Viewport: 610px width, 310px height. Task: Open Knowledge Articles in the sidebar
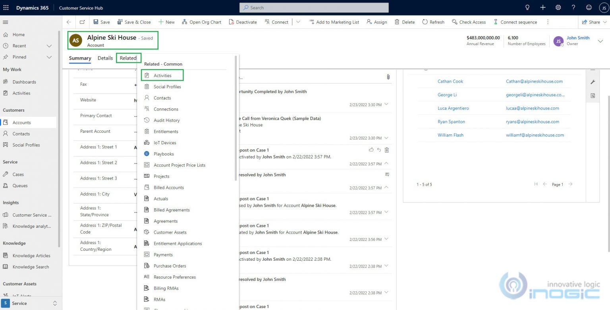point(32,255)
